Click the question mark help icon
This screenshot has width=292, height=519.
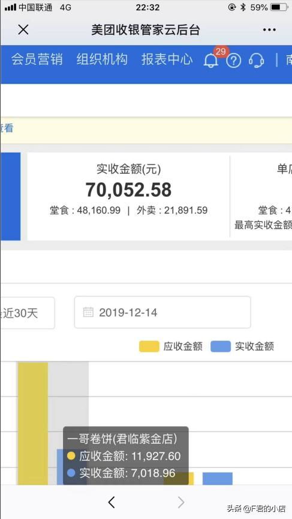[234, 61]
